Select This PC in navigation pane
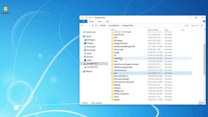The image size is (208, 117). 88,36
